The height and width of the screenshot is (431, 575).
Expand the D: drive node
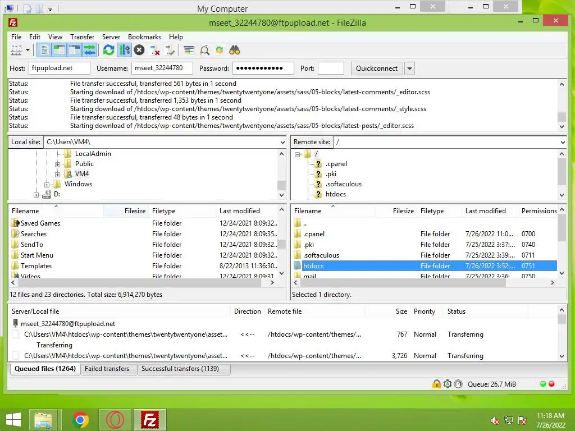(36, 195)
